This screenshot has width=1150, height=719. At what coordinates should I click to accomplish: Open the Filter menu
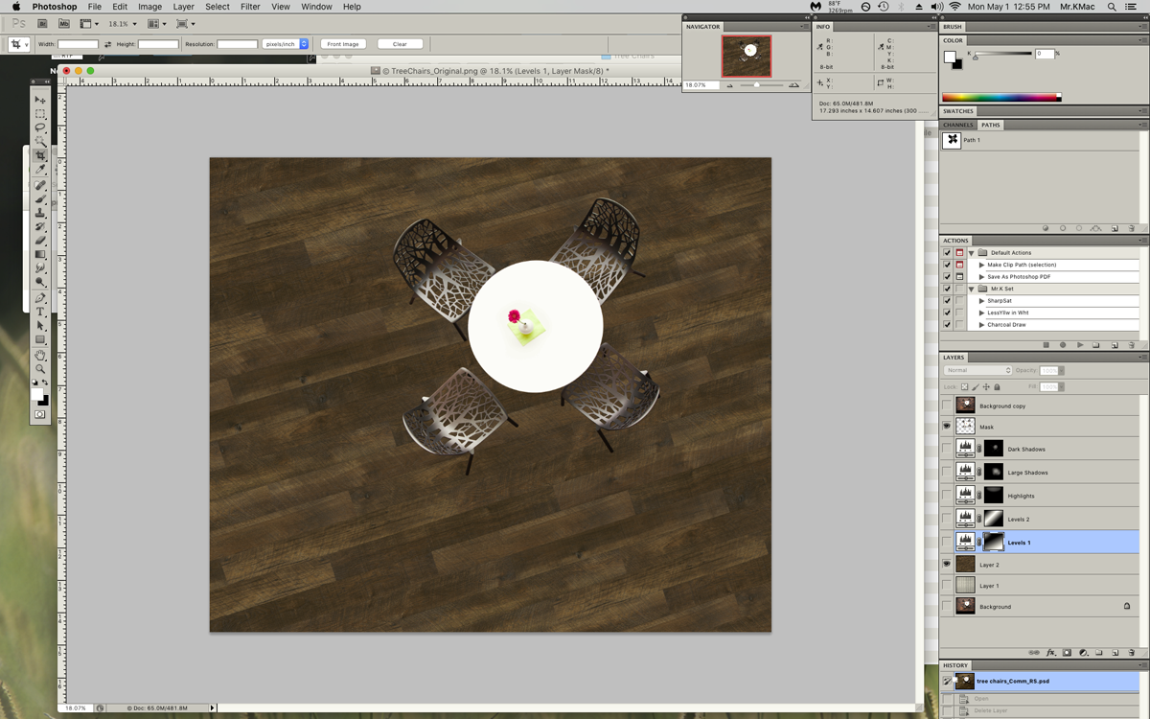250,7
